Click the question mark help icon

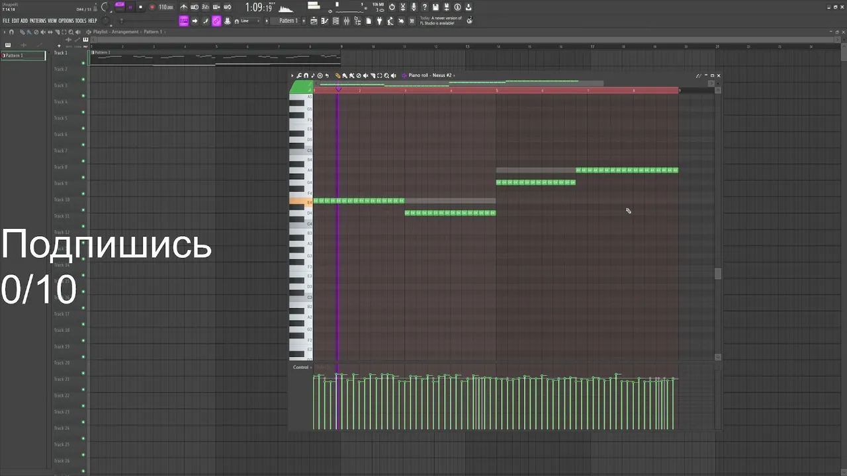pos(424,7)
